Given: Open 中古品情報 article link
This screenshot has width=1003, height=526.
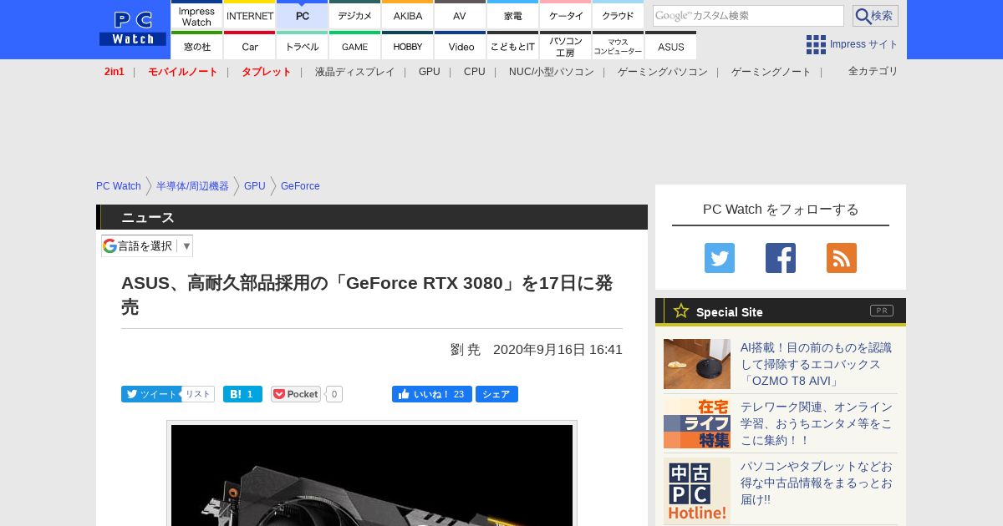Looking at the screenshot, I should point(816,483).
